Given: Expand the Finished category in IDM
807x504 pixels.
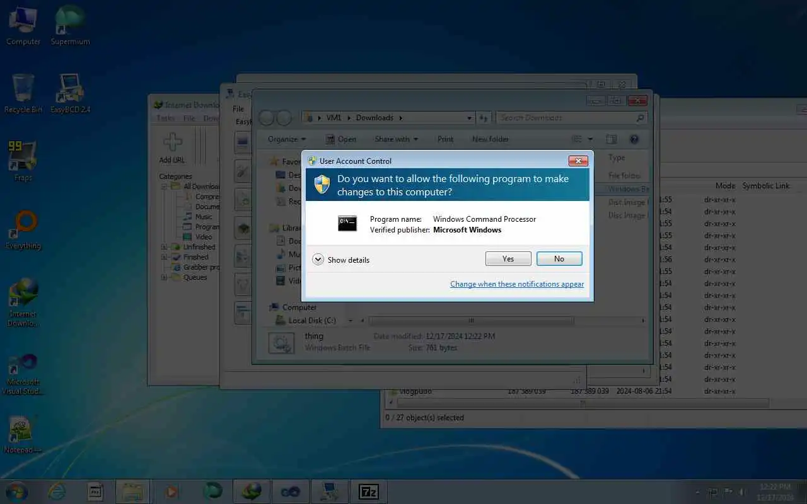Looking at the screenshot, I should [164, 257].
